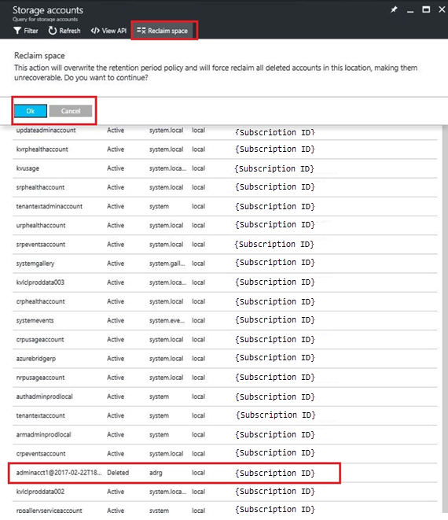Viewport: 448px width, 520px height.
Task: Select the tenantextadminaccount row
Action: pos(225,206)
